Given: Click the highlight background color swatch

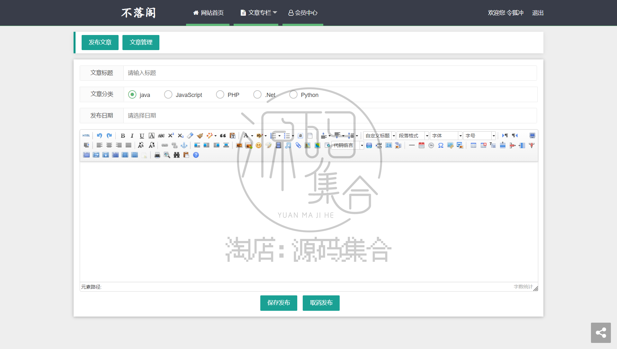Looking at the screenshot, I should tap(259, 136).
